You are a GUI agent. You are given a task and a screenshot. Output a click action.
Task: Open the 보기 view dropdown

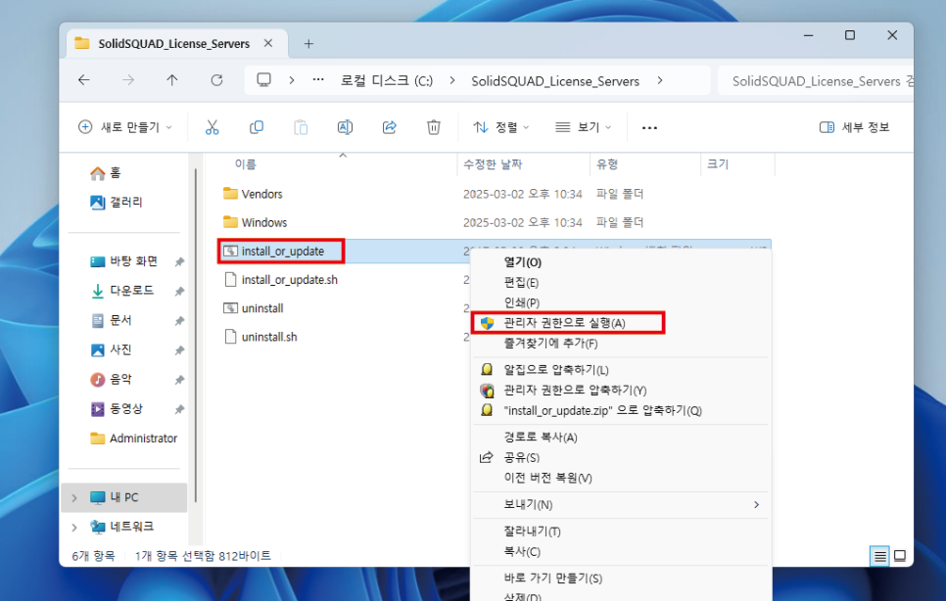click(584, 127)
